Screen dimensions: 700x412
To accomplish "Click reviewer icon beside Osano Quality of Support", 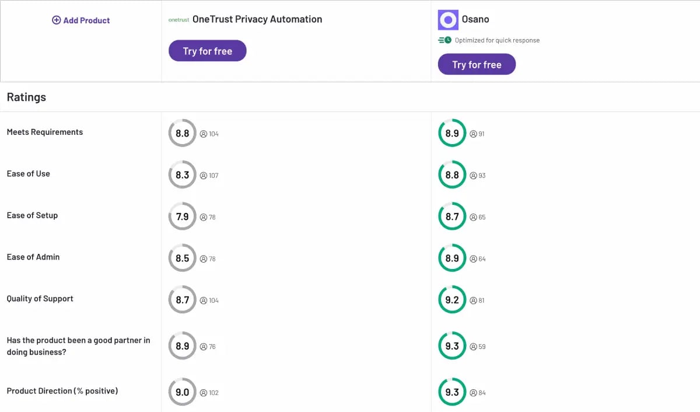I will pyautogui.click(x=473, y=301).
